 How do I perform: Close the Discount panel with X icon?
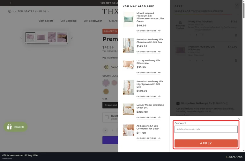click(239, 119)
